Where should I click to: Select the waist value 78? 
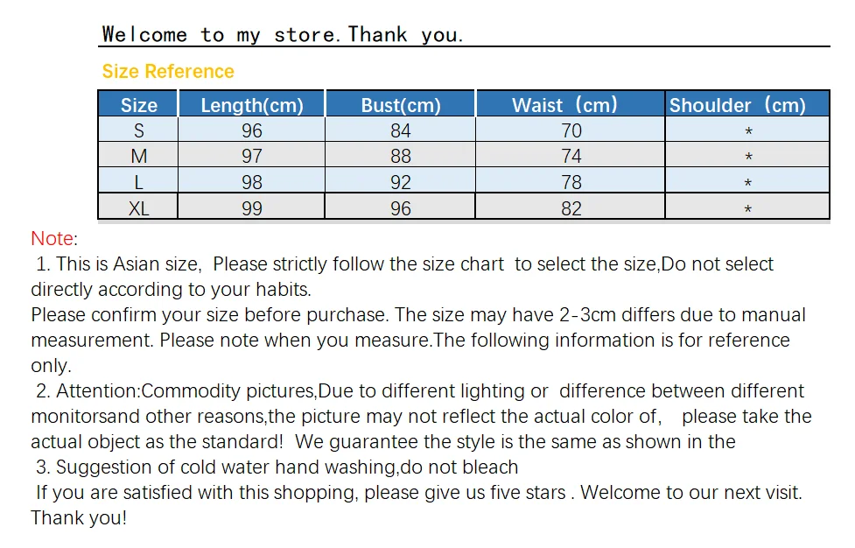[x=571, y=182]
